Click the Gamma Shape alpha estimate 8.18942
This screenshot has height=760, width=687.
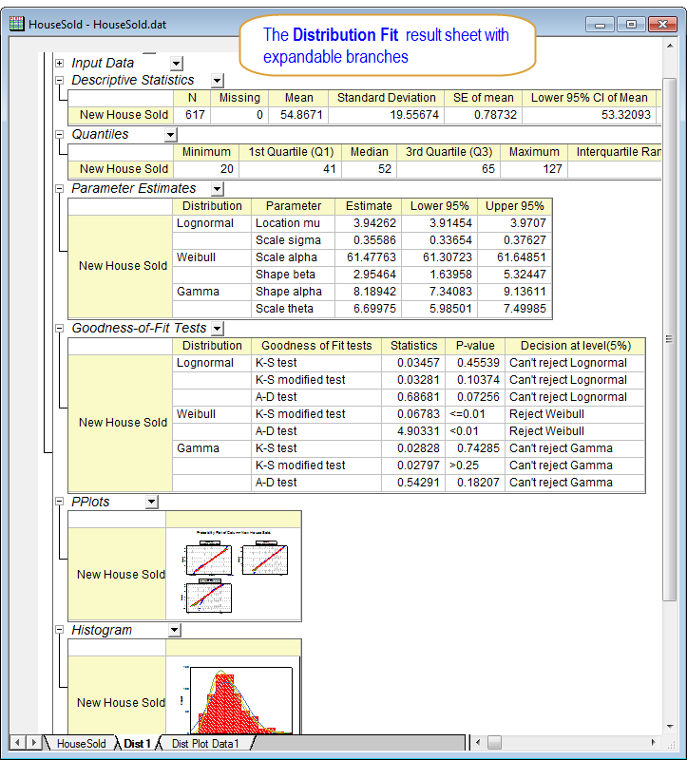tap(368, 292)
